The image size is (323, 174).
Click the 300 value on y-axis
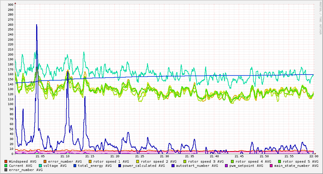point(10,4)
